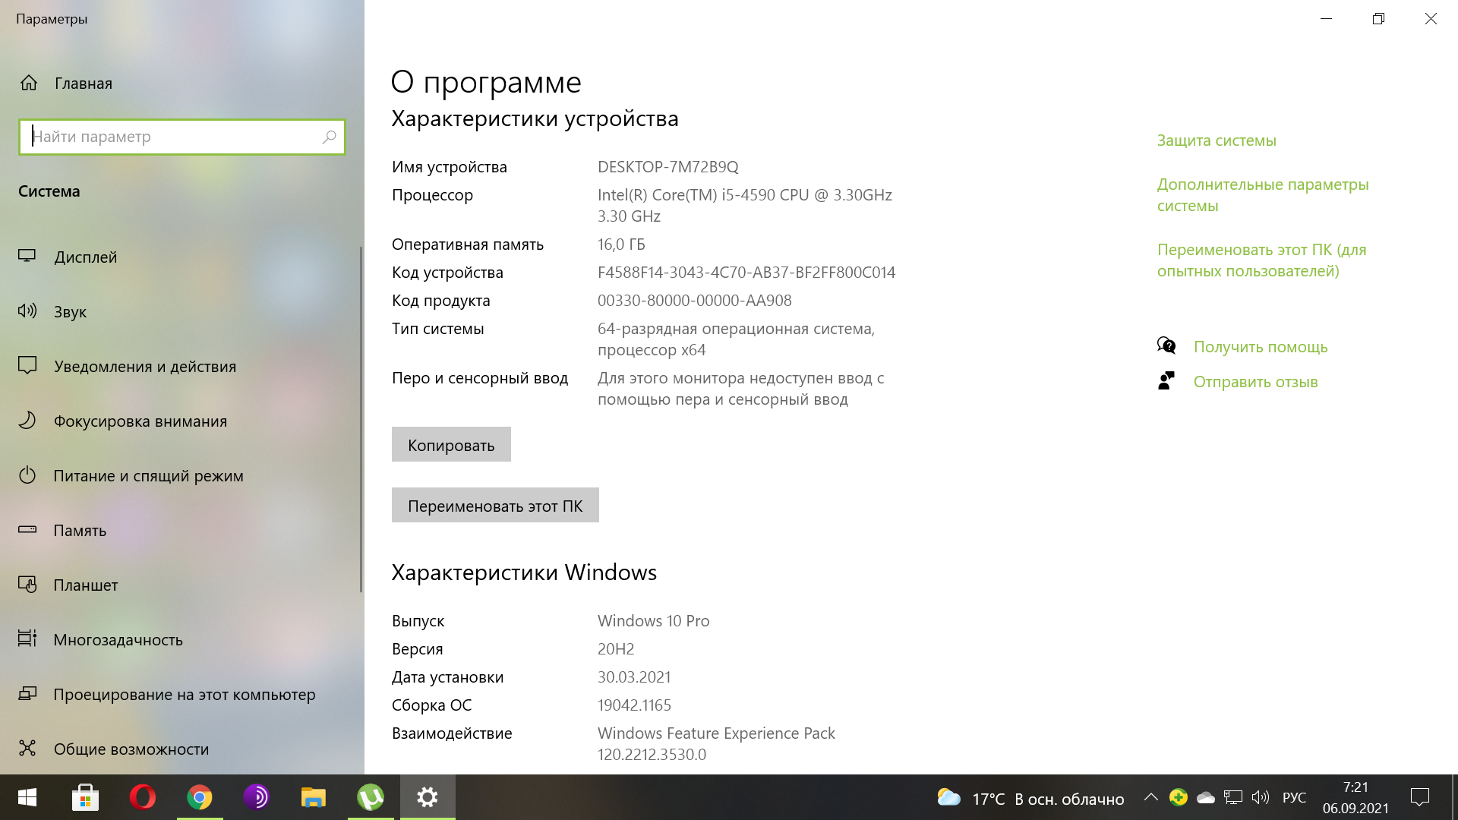Click the Отправить отзыв person icon
This screenshot has width=1458, height=820.
[x=1166, y=380]
